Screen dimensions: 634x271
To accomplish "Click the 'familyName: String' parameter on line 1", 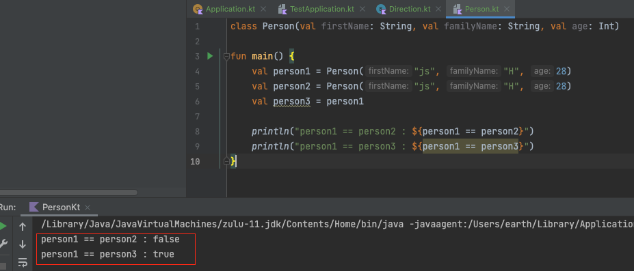I will (x=492, y=27).
